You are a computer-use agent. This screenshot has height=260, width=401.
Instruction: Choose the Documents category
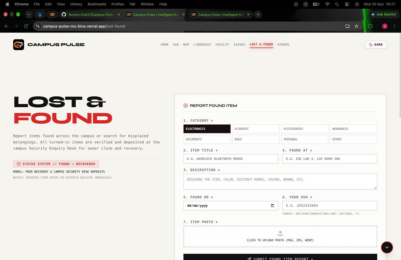207,139
